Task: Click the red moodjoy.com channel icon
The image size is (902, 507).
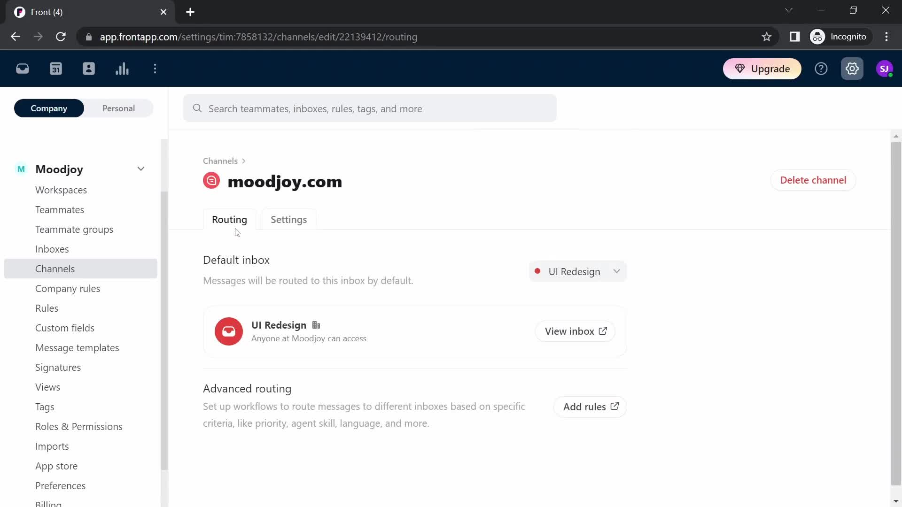Action: [211, 181]
